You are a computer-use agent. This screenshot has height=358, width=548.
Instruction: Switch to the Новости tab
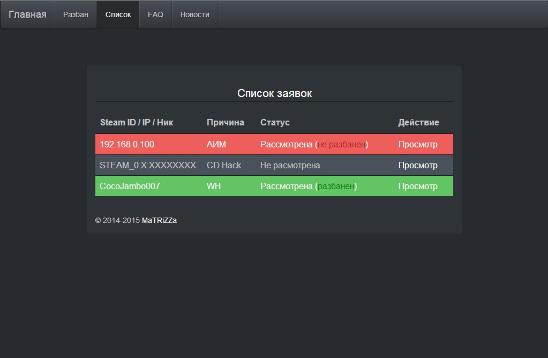pyautogui.click(x=194, y=14)
